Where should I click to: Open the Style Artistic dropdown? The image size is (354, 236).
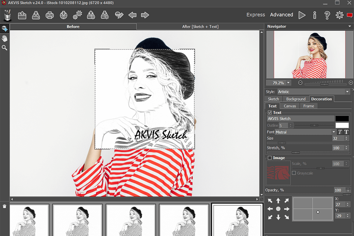tap(313, 92)
